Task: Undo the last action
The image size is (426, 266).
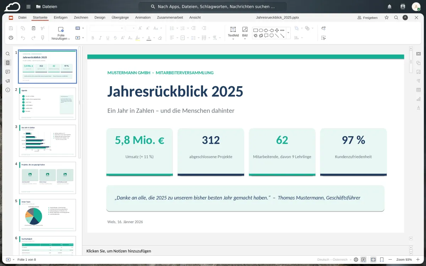Action: pos(23,38)
